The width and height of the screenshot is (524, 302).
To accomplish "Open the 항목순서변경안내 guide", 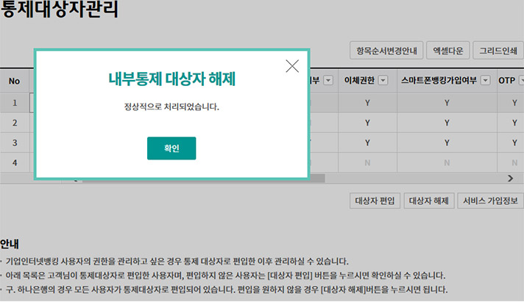I will 386,51.
